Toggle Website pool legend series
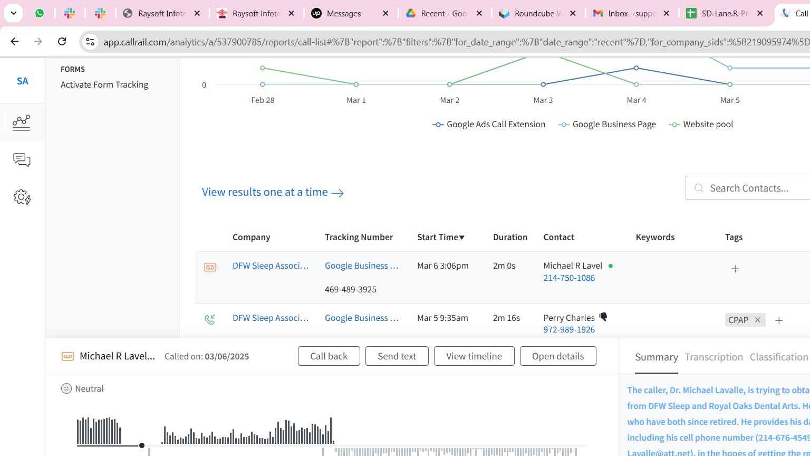This screenshot has width=810, height=456. (701, 124)
